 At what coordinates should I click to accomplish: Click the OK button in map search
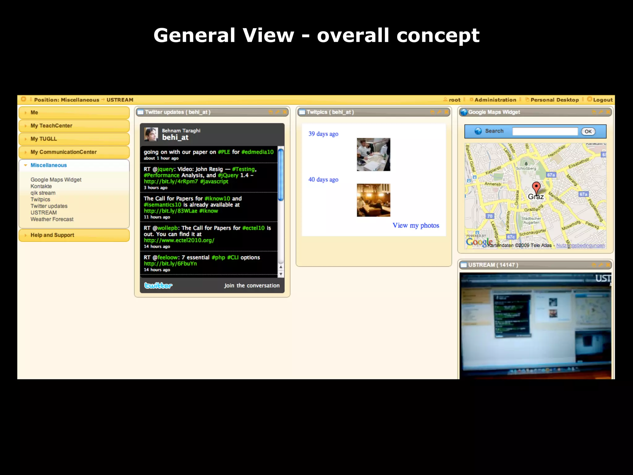tap(588, 131)
